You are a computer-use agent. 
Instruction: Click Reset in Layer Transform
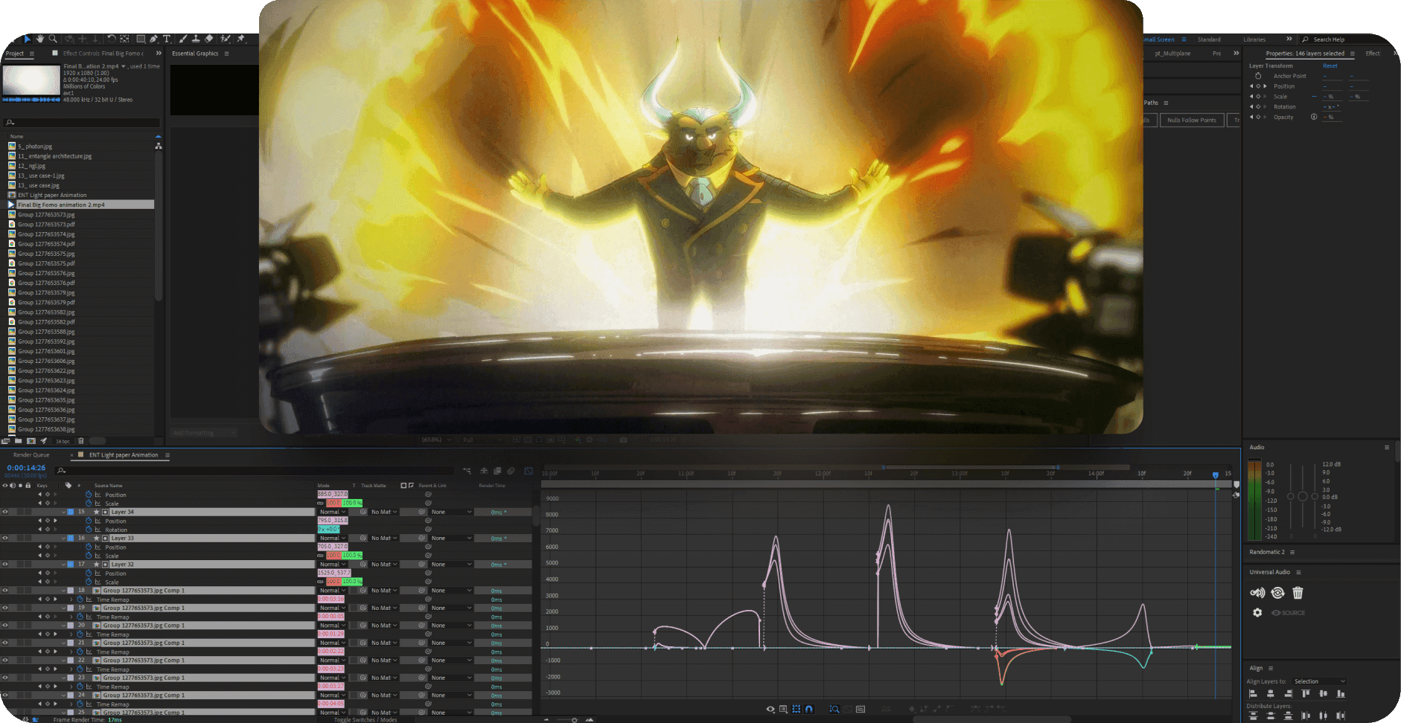click(x=1330, y=65)
